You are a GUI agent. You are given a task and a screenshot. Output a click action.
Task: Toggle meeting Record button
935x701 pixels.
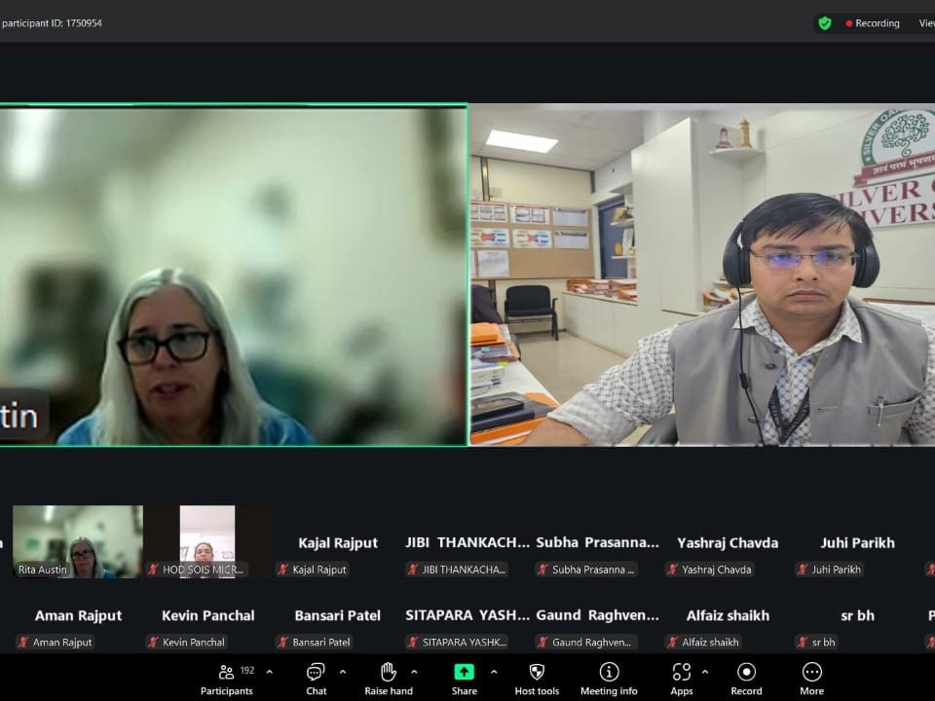pyautogui.click(x=746, y=673)
